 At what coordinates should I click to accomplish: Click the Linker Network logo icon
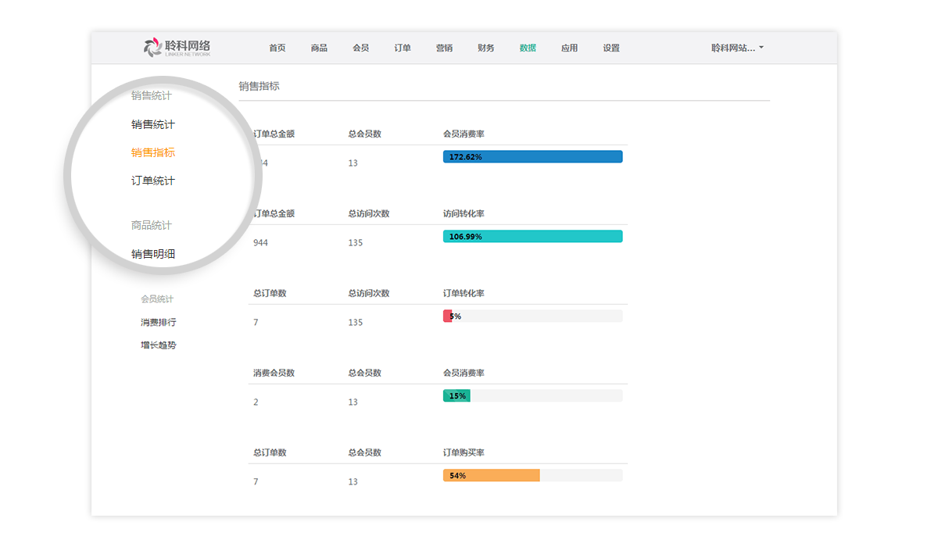[152, 48]
